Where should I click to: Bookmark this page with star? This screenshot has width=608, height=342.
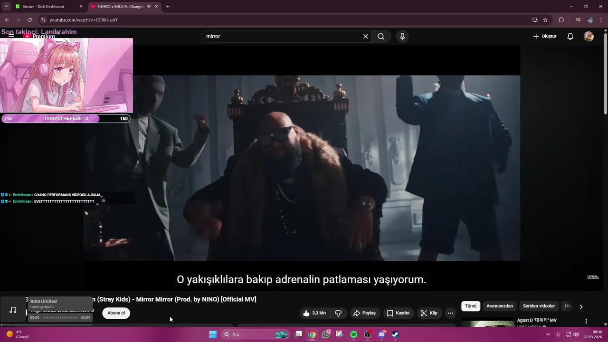tap(545, 20)
